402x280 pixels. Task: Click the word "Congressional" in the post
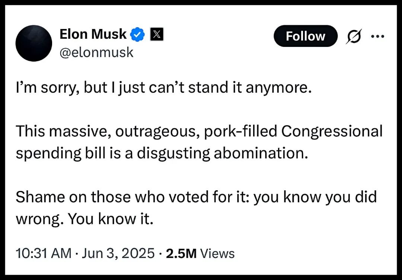[332, 131]
